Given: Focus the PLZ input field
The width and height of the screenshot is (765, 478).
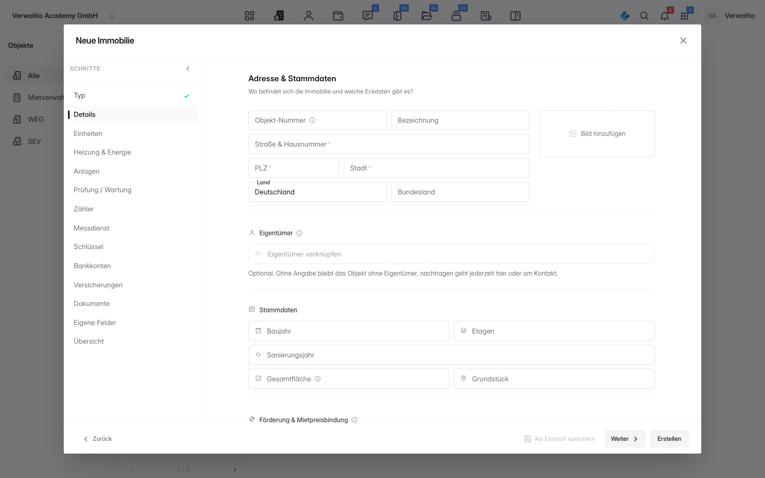Looking at the screenshot, I should [x=294, y=168].
